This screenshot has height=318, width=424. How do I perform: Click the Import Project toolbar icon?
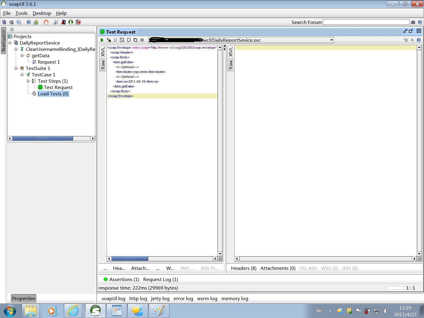pyautogui.click(x=11, y=22)
